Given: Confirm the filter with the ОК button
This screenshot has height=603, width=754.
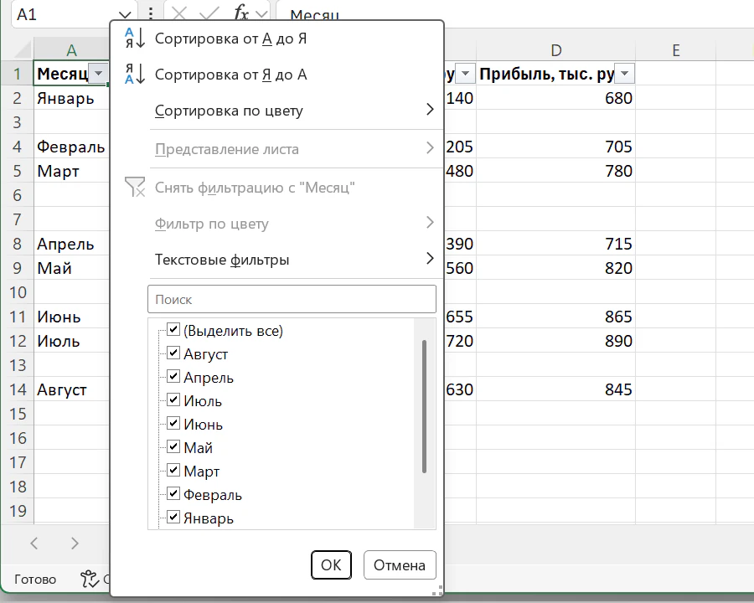Looking at the screenshot, I should (331, 565).
